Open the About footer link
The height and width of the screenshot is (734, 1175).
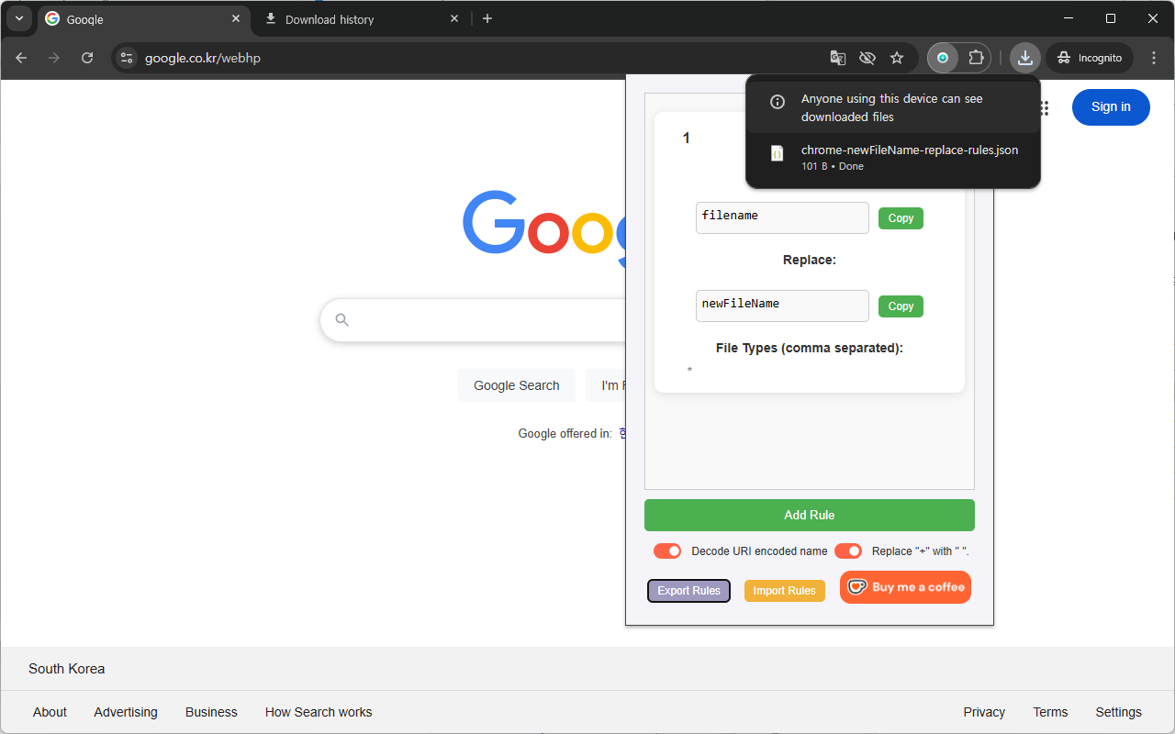50,712
